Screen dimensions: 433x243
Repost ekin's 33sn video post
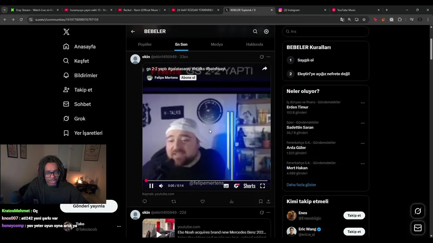(x=174, y=201)
